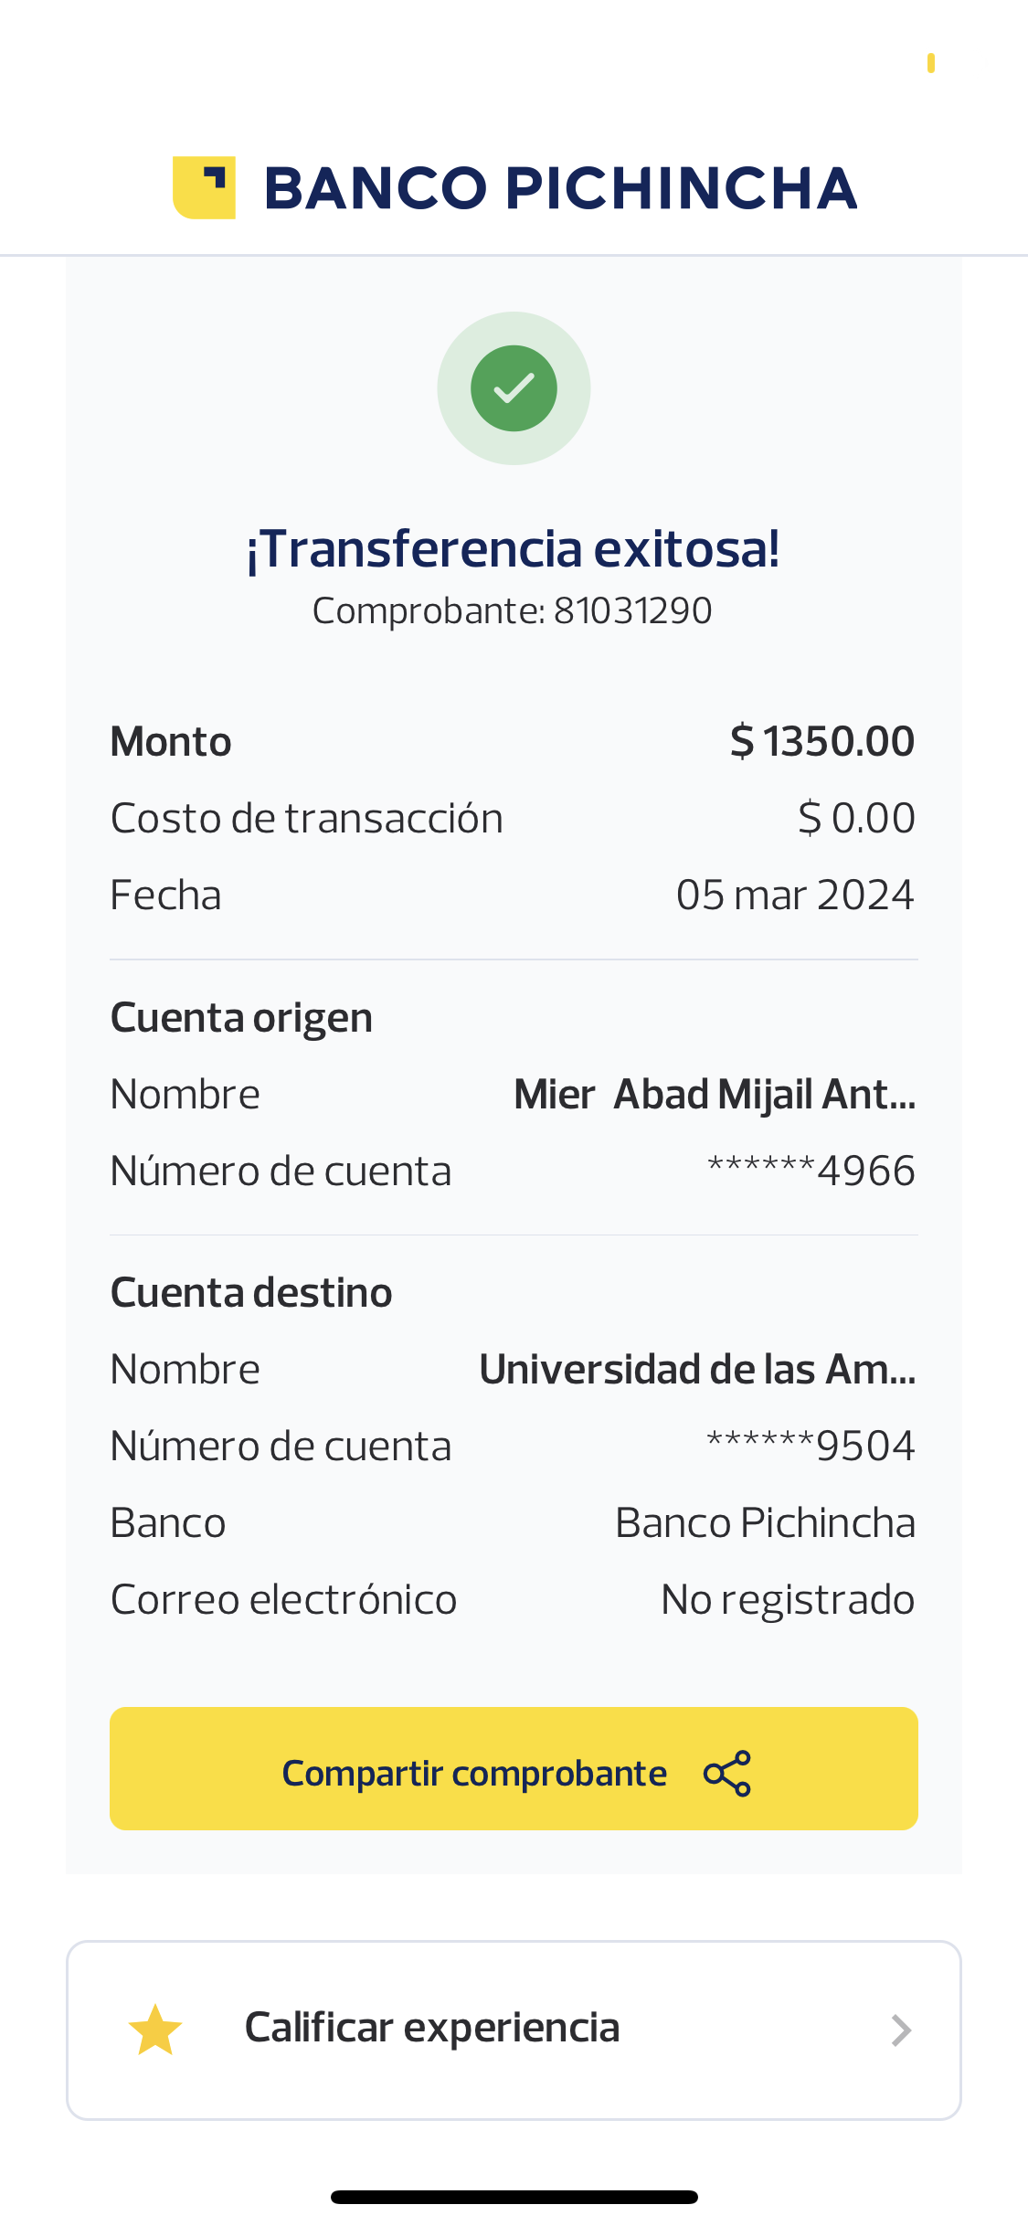Screen dimensions: 1028x2226
Task: Tap the Costo de transacción $ 0.00 value
Action: coord(856,818)
